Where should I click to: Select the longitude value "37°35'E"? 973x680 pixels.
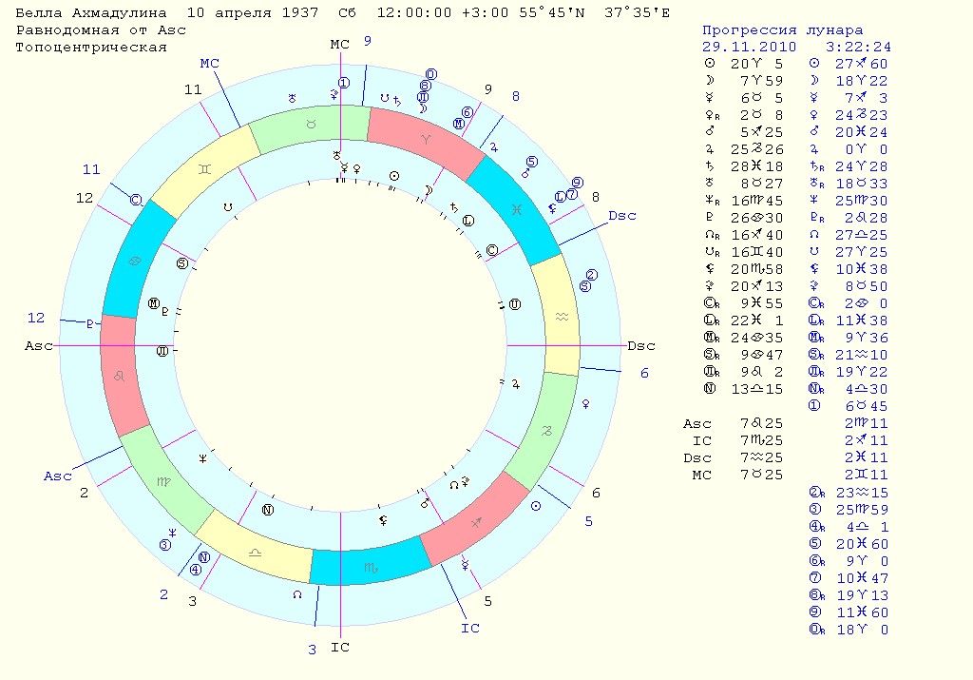pos(637,12)
